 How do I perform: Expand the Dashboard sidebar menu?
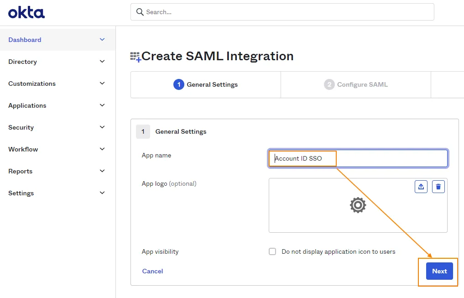[x=57, y=40]
